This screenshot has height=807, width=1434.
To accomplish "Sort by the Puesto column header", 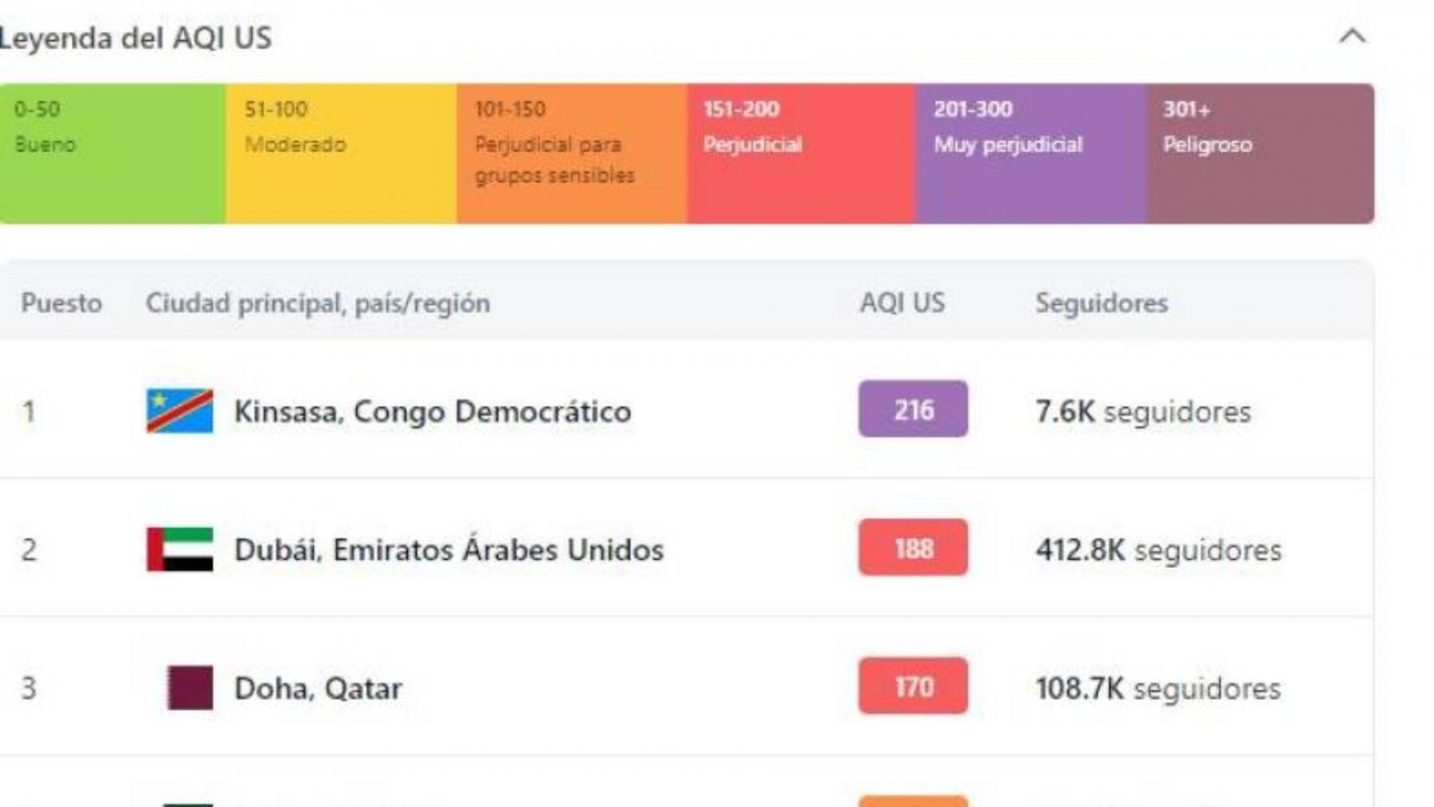I will 61,304.
